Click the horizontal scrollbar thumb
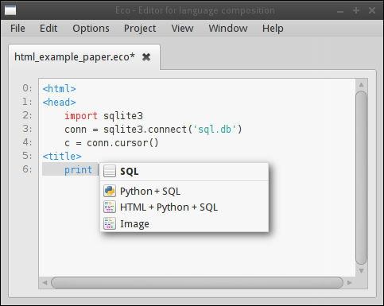 pyautogui.click(x=197, y=283)
